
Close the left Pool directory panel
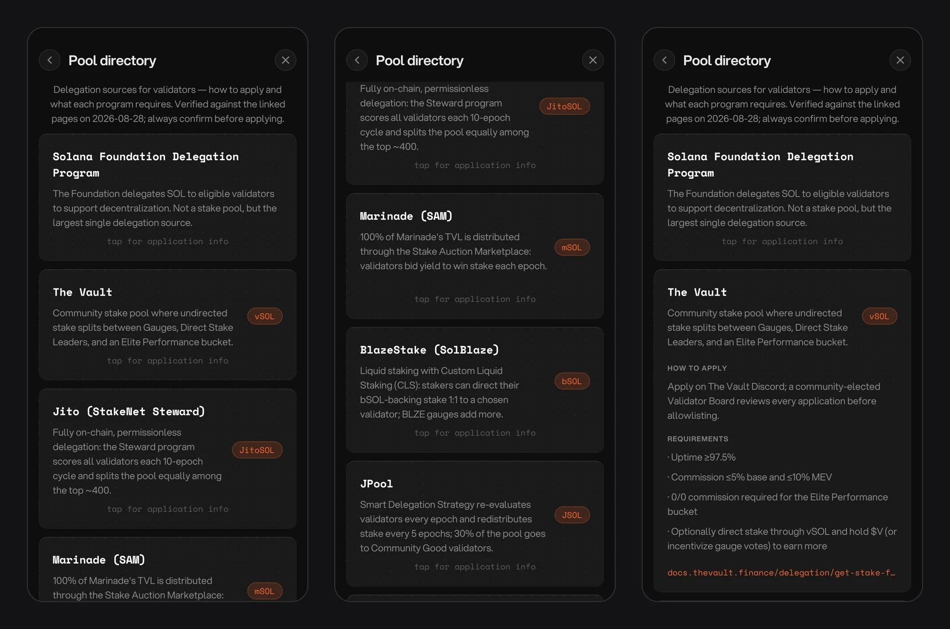(x=285, y=60)
